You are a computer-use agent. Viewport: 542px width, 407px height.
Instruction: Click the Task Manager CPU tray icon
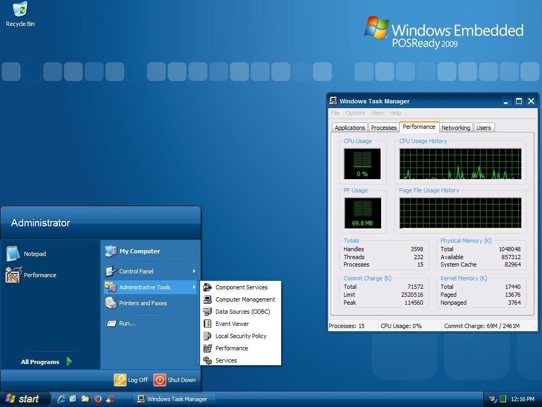coord(503,399)
